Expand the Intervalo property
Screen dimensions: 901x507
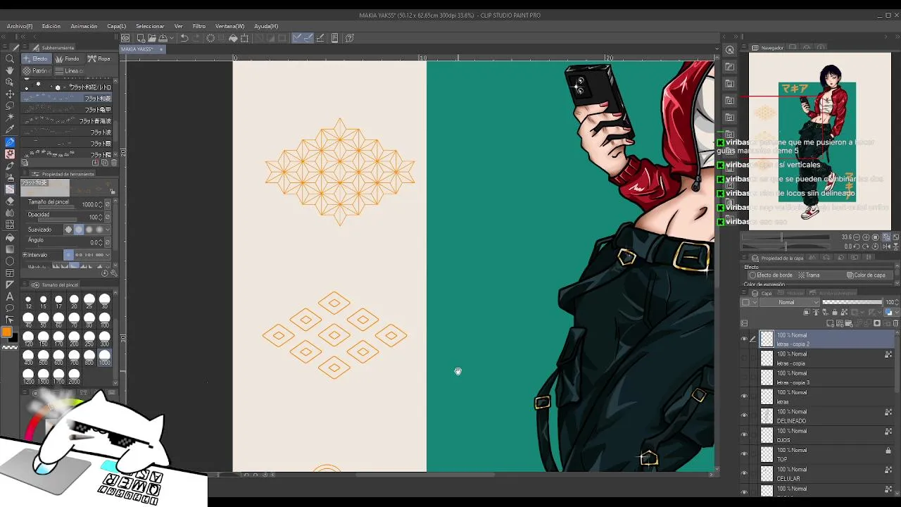pyautogui.click(x=25, y=255)
